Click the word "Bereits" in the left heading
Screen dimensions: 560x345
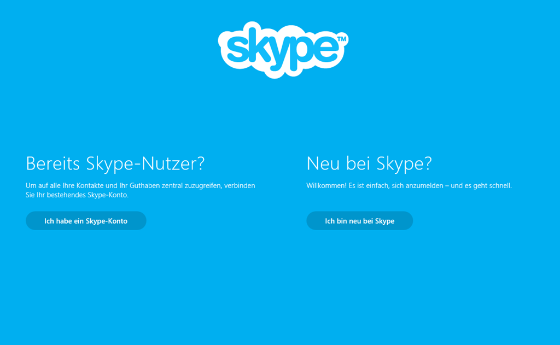(x=53, y=163)
